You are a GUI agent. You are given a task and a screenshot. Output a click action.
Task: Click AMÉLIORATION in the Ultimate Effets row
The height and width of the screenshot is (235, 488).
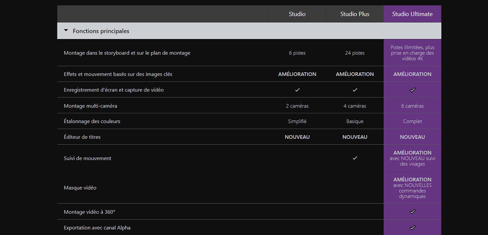pyautogui.click(x=413, y=74)
